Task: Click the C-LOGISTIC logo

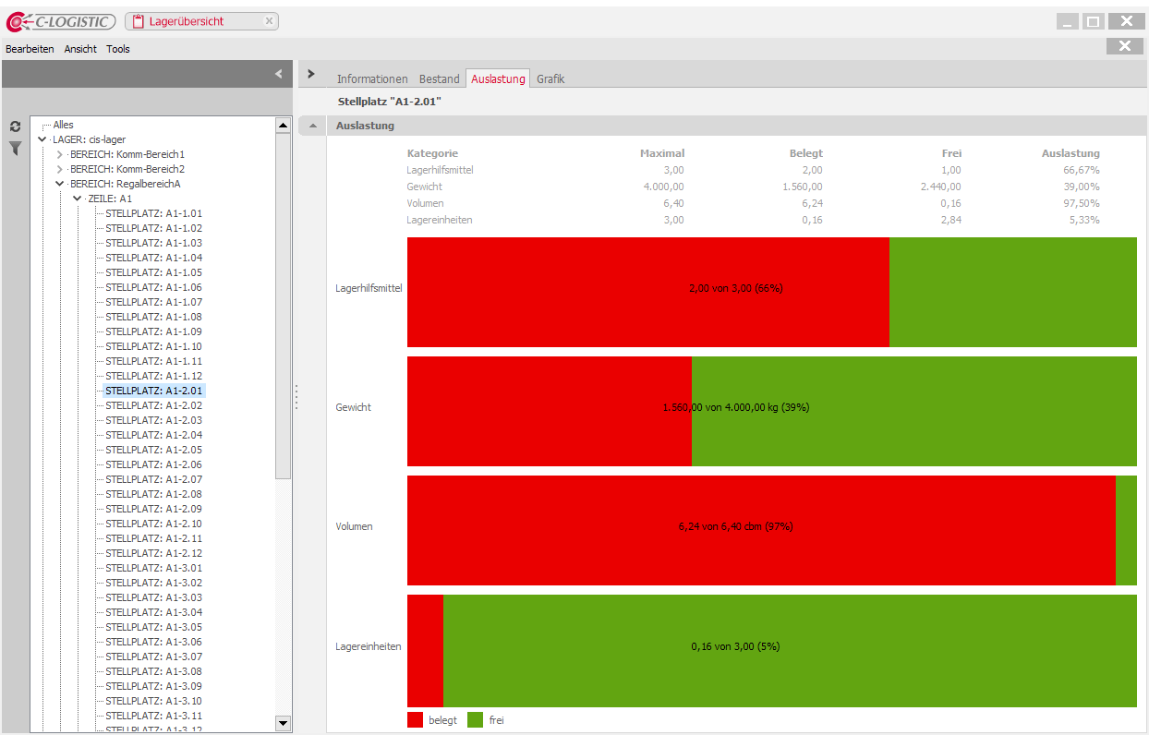Action: coord(61,21)
